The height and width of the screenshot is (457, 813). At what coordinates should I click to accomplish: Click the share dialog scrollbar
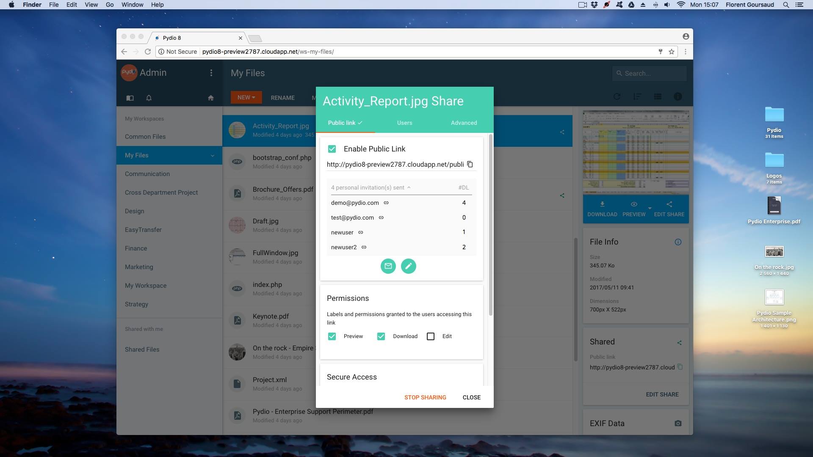[x=491, y=225]
